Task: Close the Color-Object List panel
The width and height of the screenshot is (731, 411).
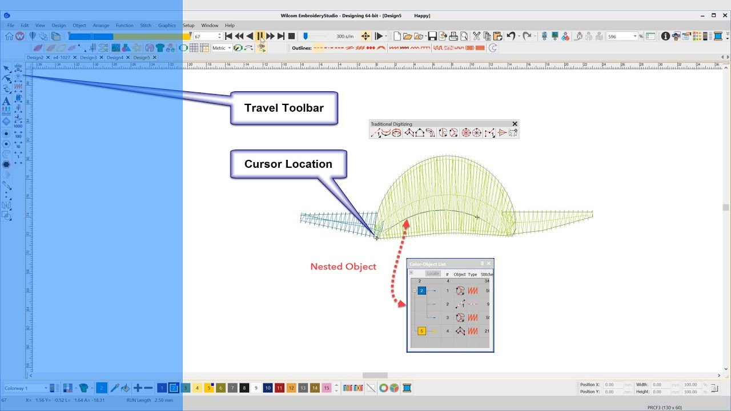Action: 489,264
